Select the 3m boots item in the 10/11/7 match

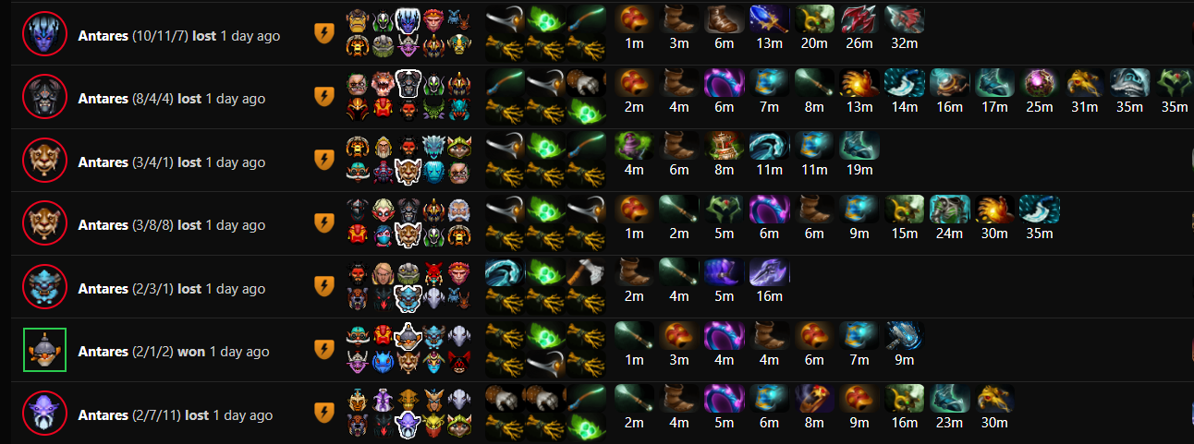pyautogui.click(x=679, y=19)
